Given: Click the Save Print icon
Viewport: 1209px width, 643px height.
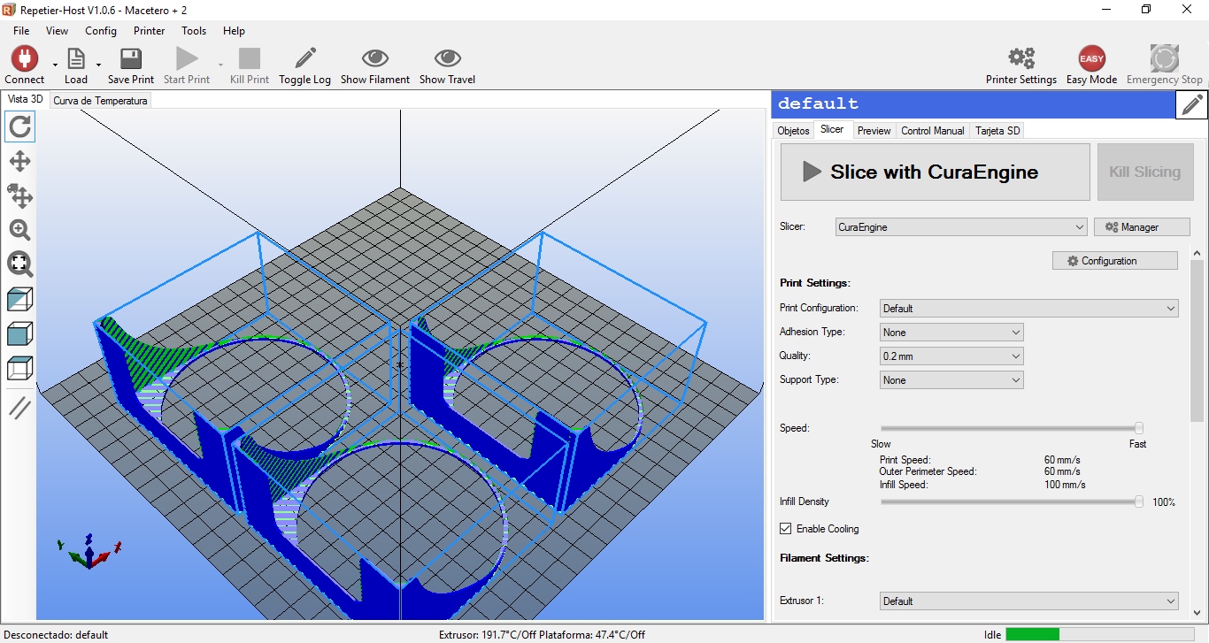Looking at the screenshot, I should (131, 59).
